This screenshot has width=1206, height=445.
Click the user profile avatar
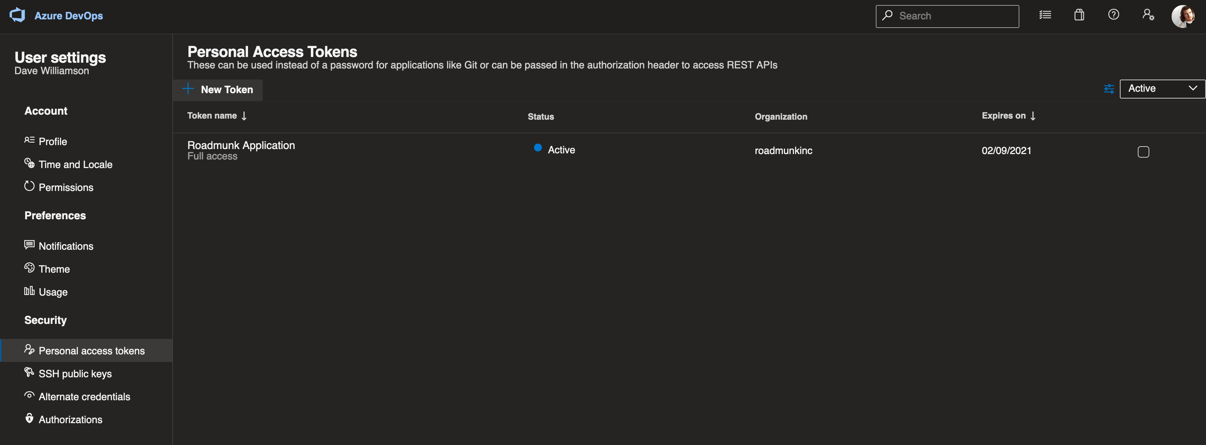[1183, 16]
